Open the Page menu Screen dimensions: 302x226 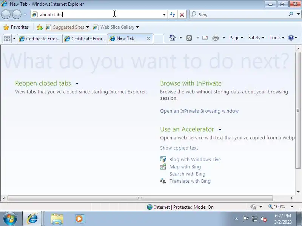pyautogui.click(x=236, y=38)
